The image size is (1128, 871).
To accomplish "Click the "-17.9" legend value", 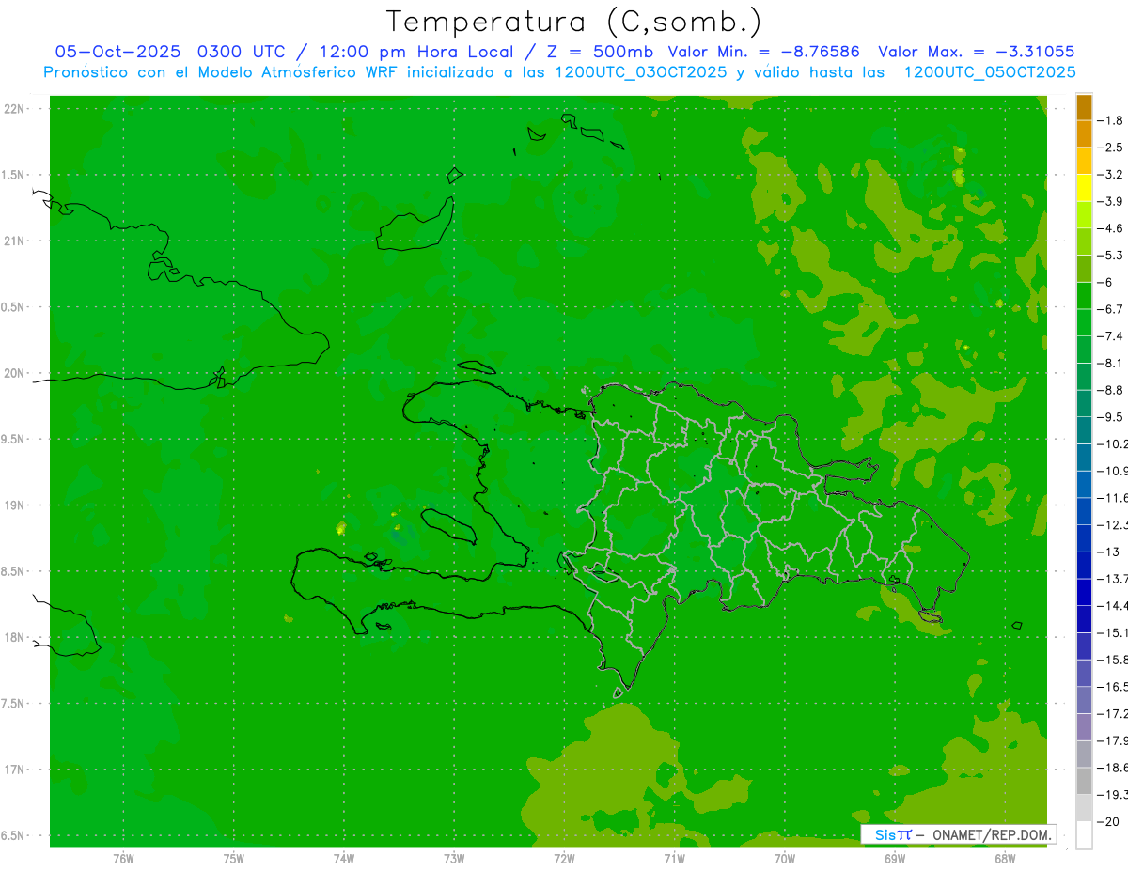I will coord(1114,741).
